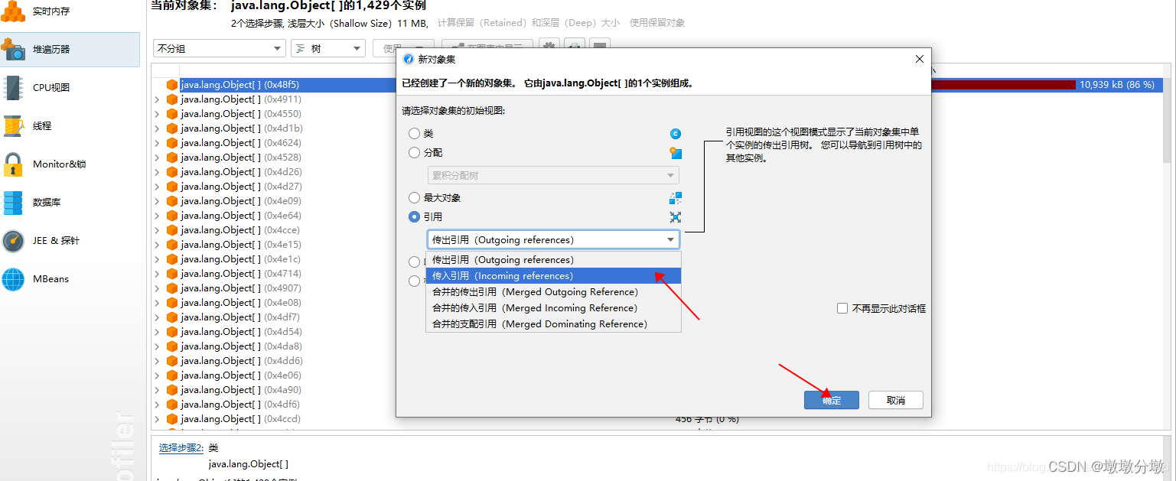Click the orange cube icon of 0x4d1b row

pos(172,128)
